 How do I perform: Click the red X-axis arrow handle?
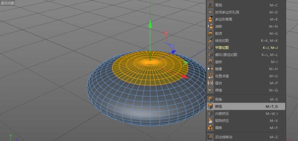pos(184,77)
